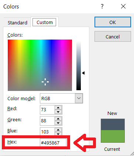The width and height of the screenshot is (134, 156).
Task: Open the Color model dropdown
Action: (x=61, y=98)
